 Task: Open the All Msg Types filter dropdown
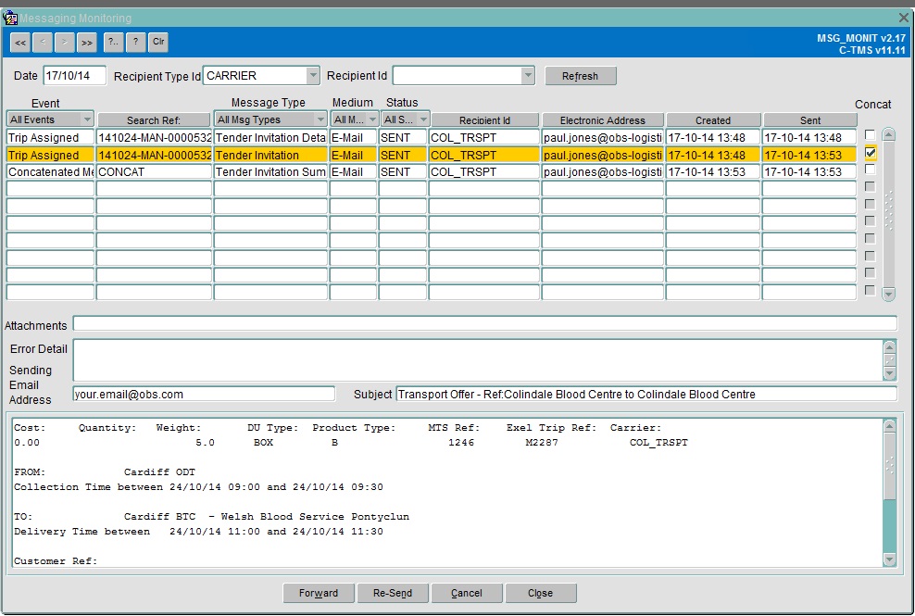[320, 119]
